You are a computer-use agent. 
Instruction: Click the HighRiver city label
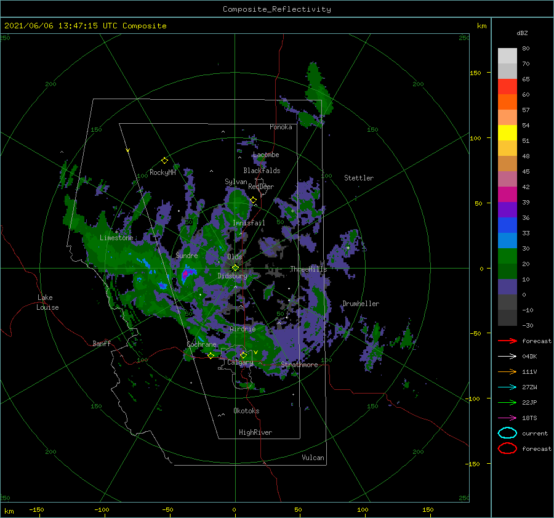point(255,432)
